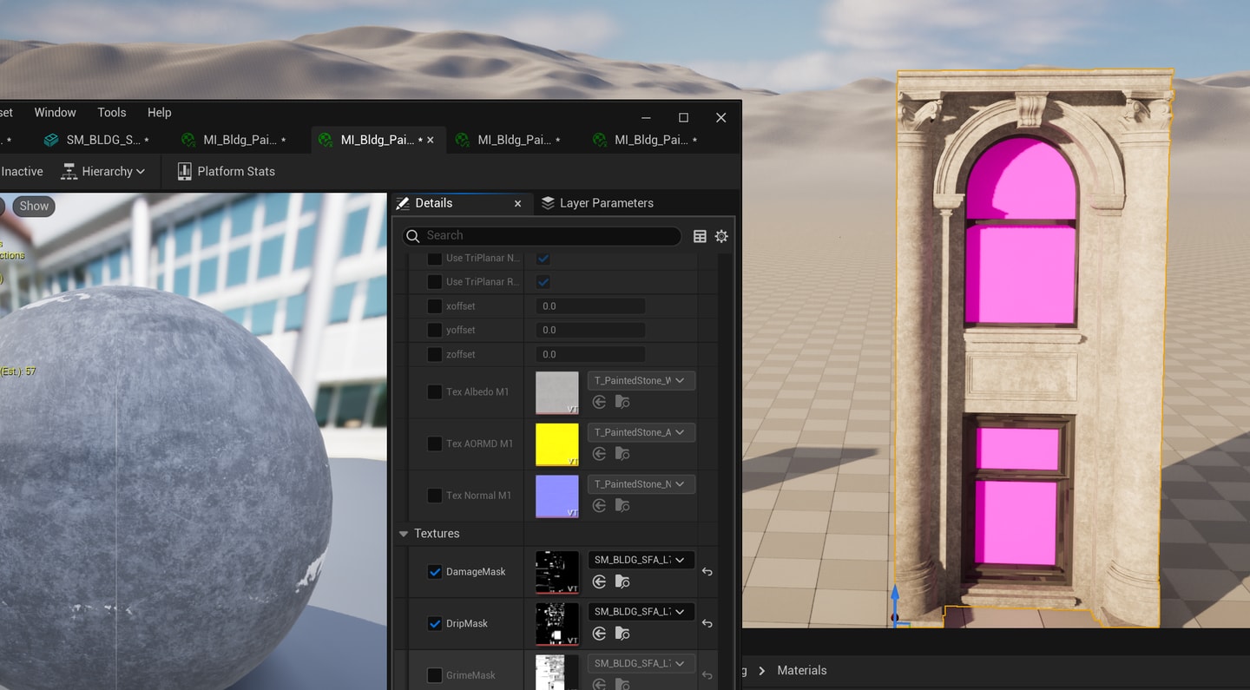Toggle property matrix table view icon
The height and width of the screenshot is (690, 1250).
tap(700, 236)
